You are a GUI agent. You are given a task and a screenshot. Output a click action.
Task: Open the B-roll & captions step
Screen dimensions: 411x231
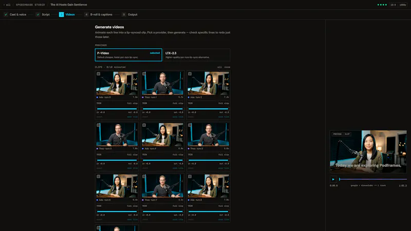98,14
